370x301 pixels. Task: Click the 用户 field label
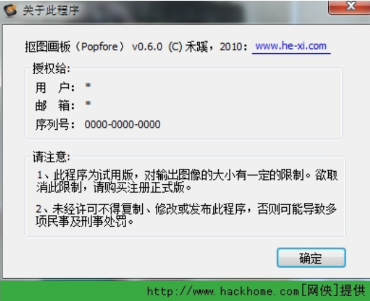pyautogui.click(x=55, y=87)
